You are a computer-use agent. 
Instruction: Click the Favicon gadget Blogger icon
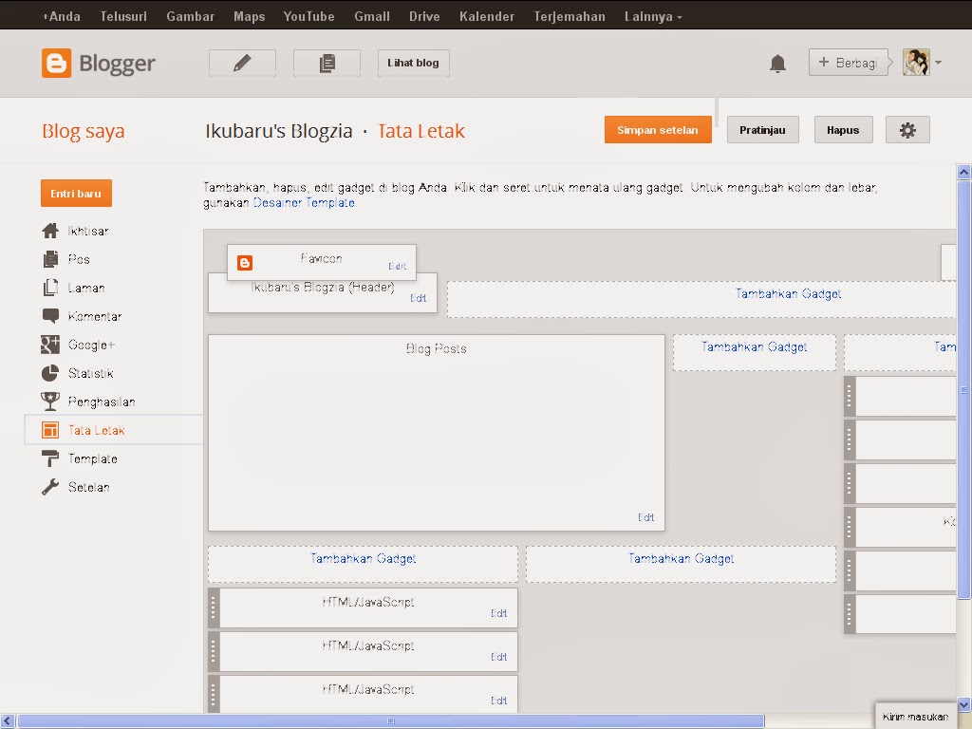click(x=245, y=263)
